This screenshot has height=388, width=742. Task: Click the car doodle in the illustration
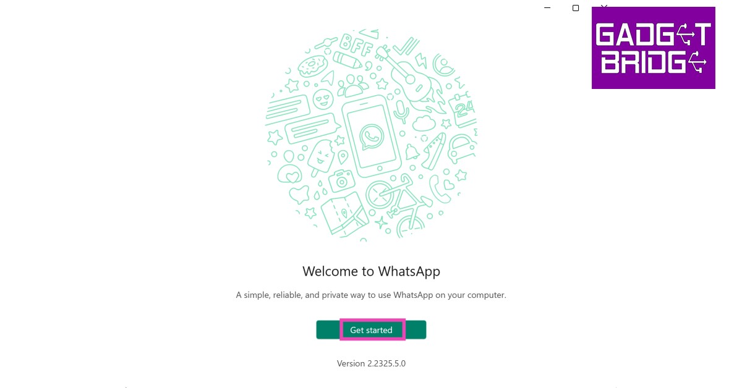coord(461,149)
